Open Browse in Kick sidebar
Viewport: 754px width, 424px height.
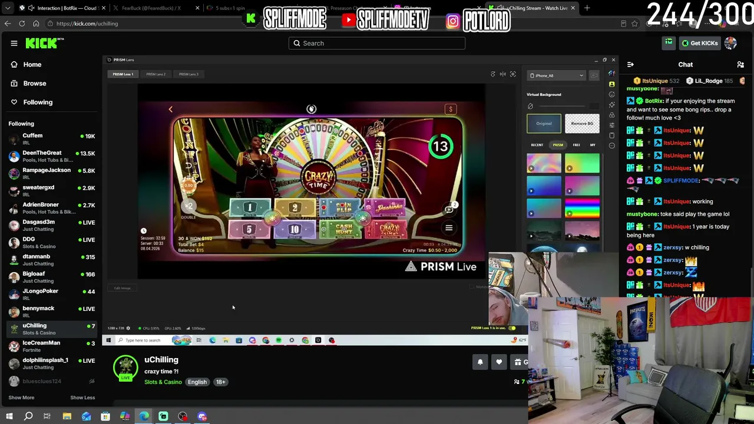click(x=35, y=83)
